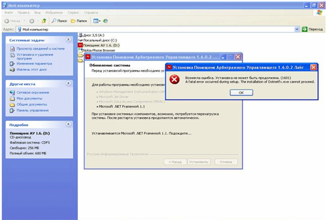
Task: Click the Отмена button in installer
Action: [x=226, y=162]
